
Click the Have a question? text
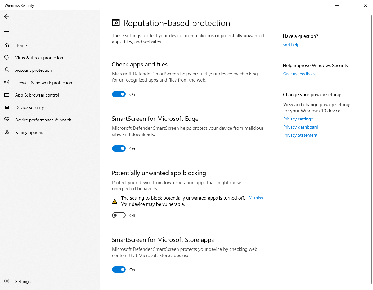pos(300,36)
